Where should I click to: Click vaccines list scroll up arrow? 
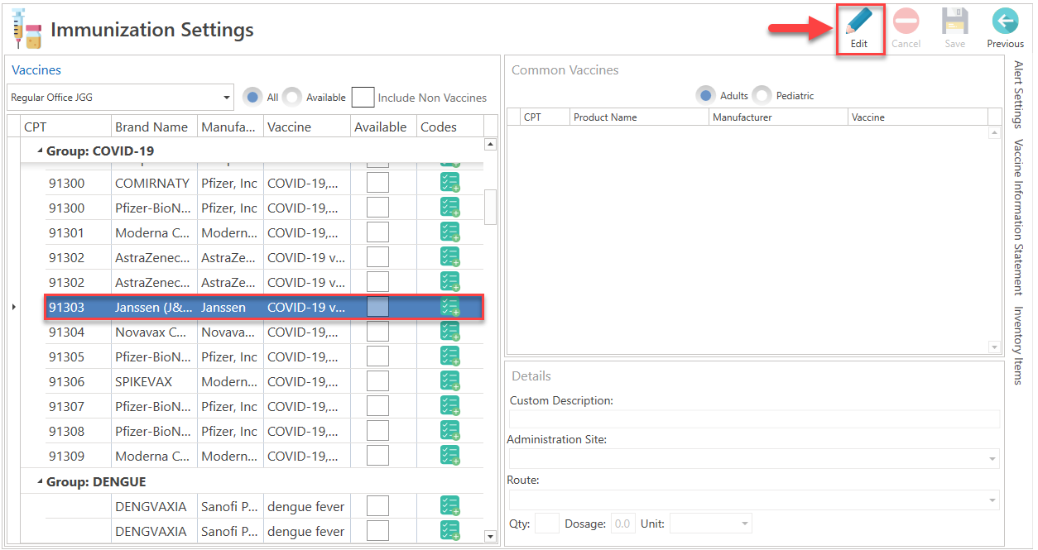pyautogui.click(x=490, y=145)
